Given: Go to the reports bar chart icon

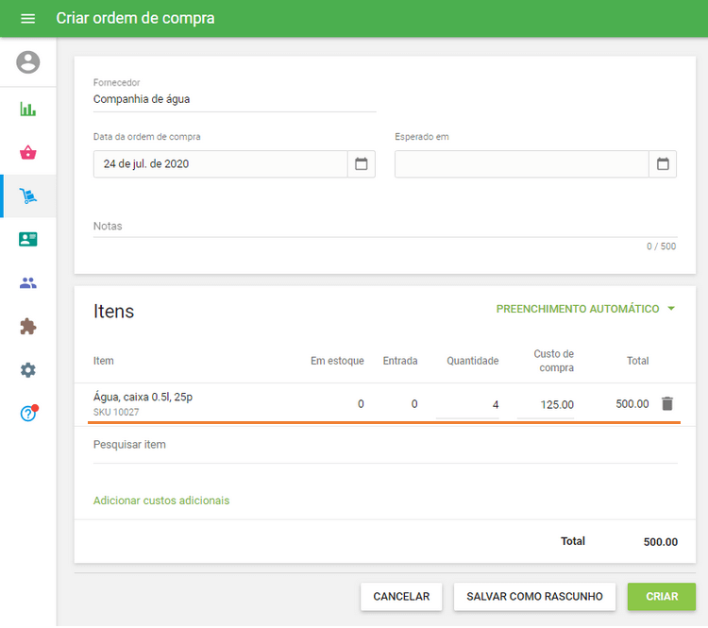Looking at the screenshot, I should (28, 109).
